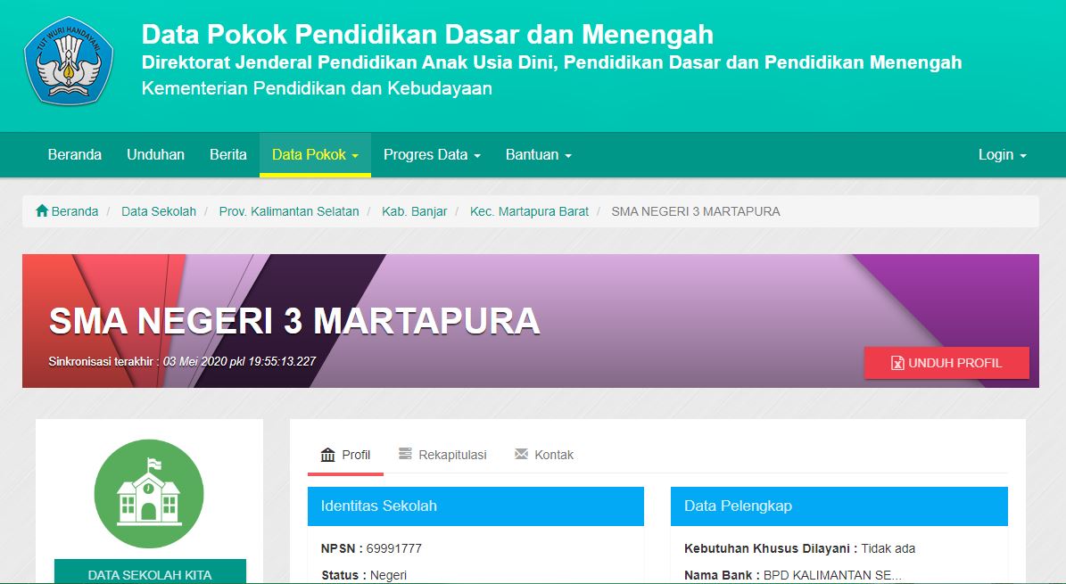Click the envelope icon beside Kontak

[522, 455]
